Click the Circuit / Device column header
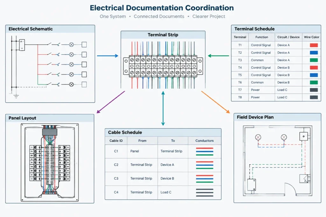The image size is (326, 217). [288, 37]
